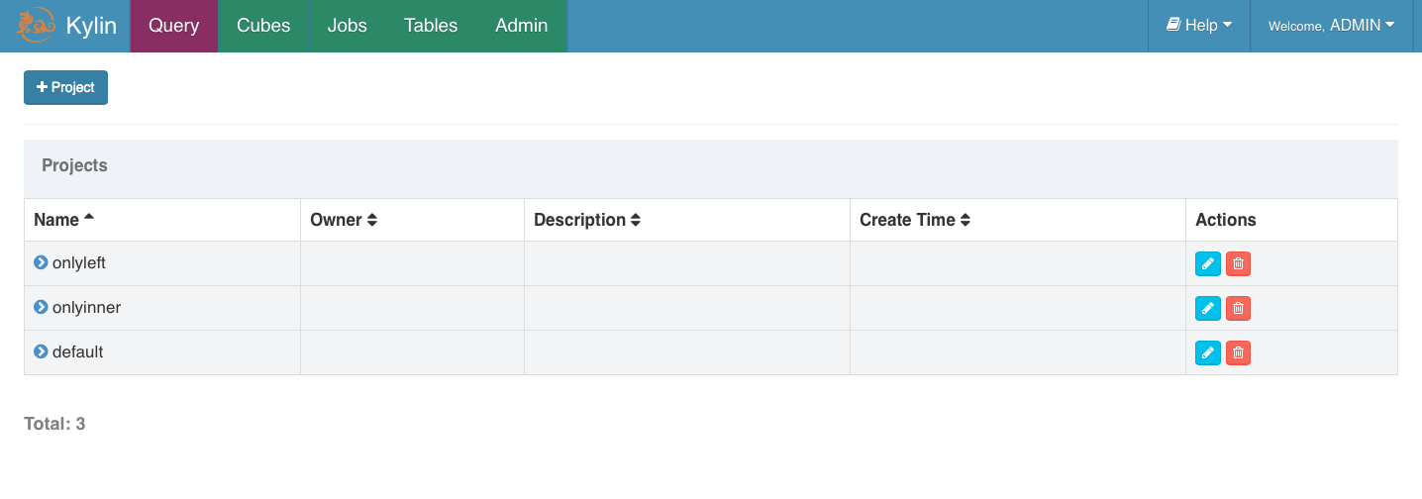Click the Projects panel heading

[x=74, y=165]
